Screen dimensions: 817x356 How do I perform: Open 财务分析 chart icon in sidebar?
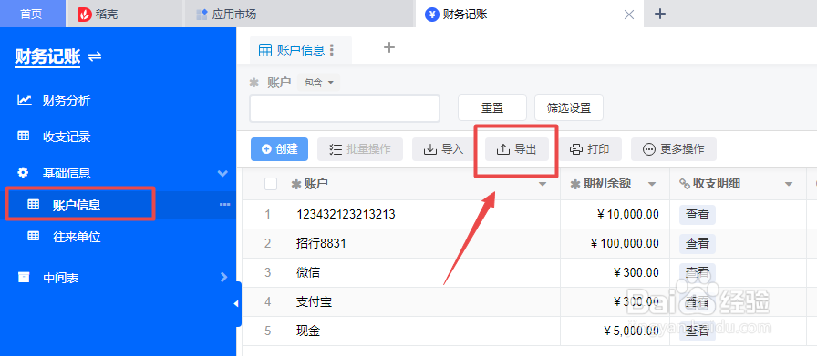coord(24,99)
